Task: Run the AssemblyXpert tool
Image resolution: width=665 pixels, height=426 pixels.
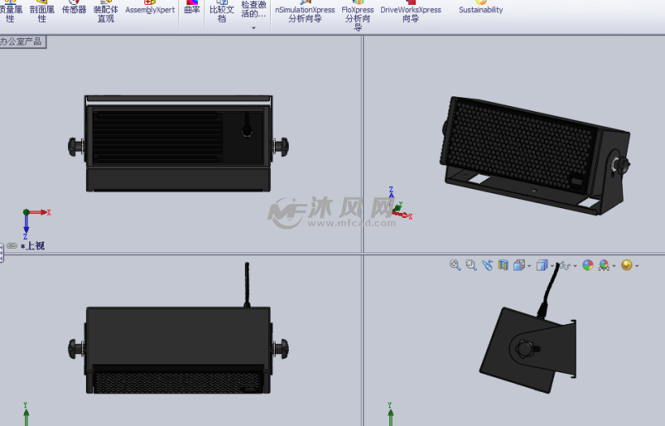Action: click(150, 8)
